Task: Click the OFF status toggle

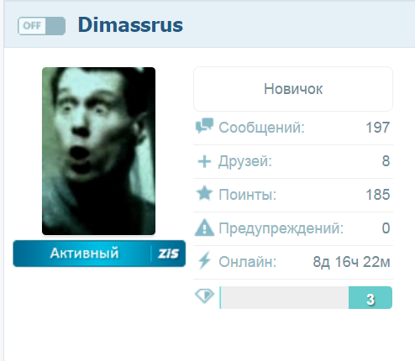Action: (x=41, y=26)
